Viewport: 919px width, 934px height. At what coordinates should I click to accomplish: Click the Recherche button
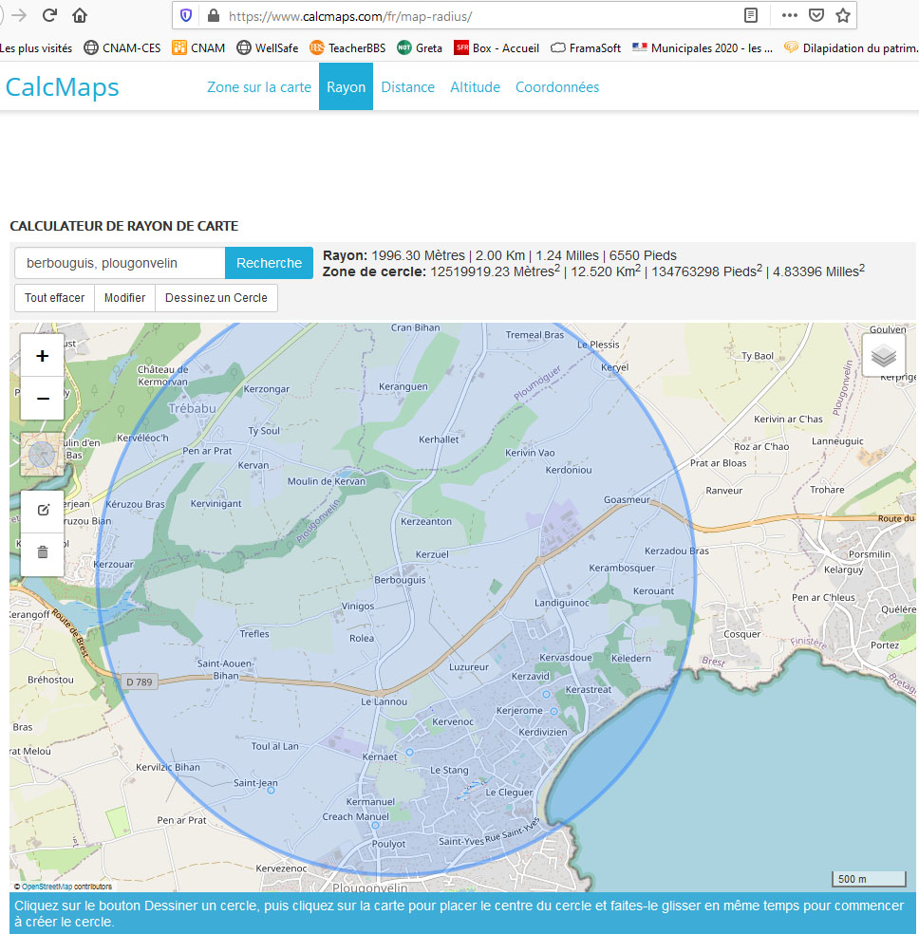click(269, 263)
